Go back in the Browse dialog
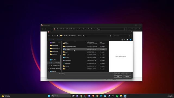 pos(49,36)
